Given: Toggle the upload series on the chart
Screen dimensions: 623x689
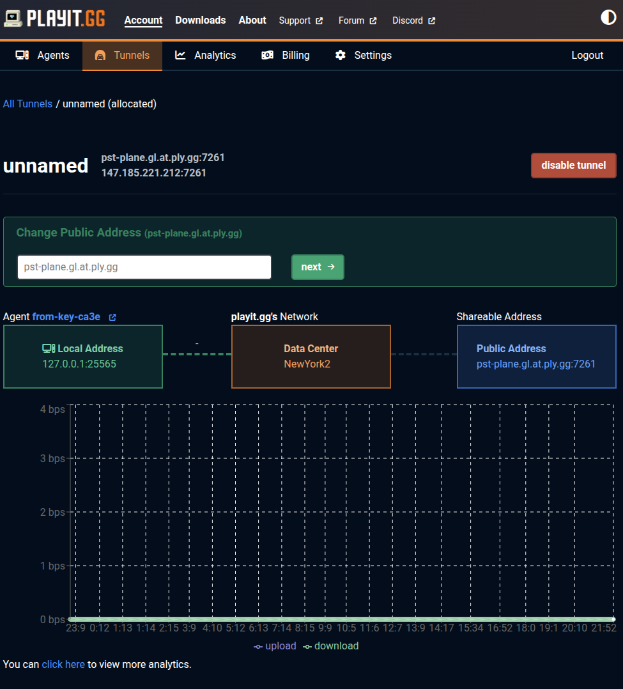Looking at the screenshot, I should tap(275, 646).
